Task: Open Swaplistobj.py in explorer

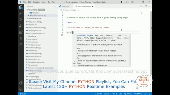Action: pos(34,77)
